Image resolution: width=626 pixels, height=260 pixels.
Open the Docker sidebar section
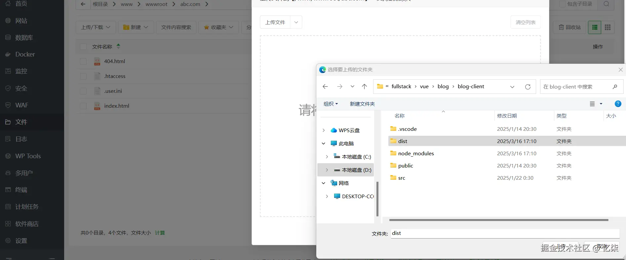click(x=25, y=54)
